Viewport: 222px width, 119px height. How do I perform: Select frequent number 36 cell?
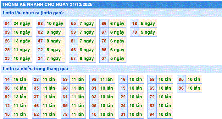click(x=7, y=88)
